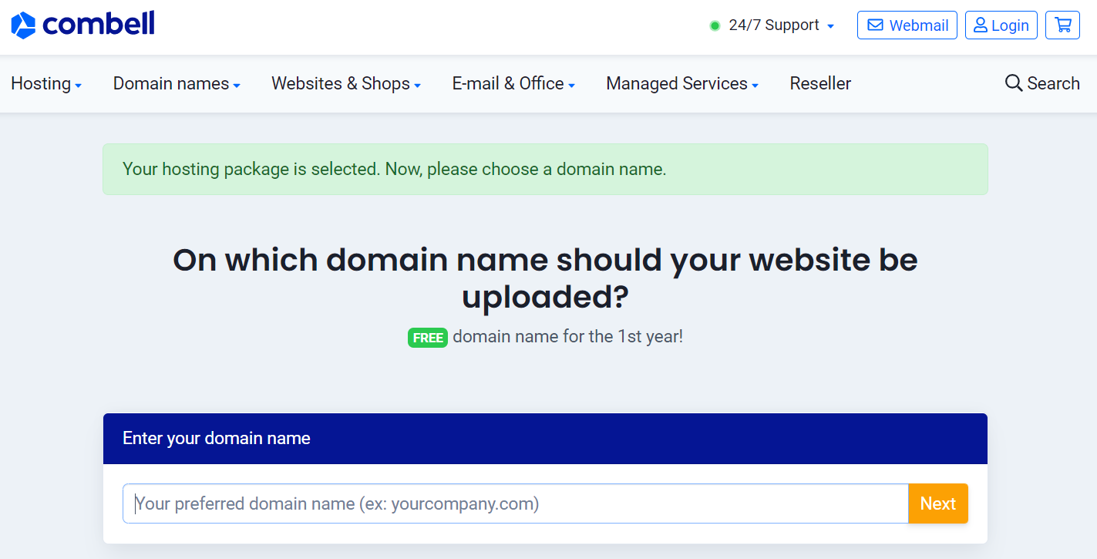This screenshot has width=1097, height=559.
Task: Click the user icon on the Login button
Action: click(x=980, y=25)
